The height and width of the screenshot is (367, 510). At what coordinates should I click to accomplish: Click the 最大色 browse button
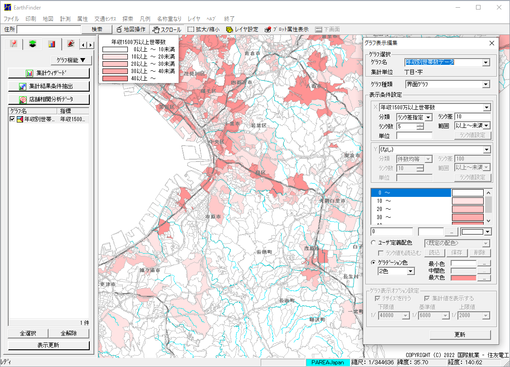[484, 278]
